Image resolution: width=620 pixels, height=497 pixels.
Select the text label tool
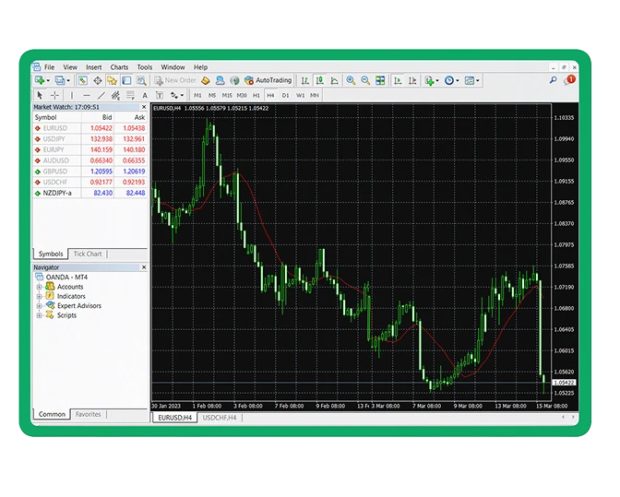[x=145, y=95]
